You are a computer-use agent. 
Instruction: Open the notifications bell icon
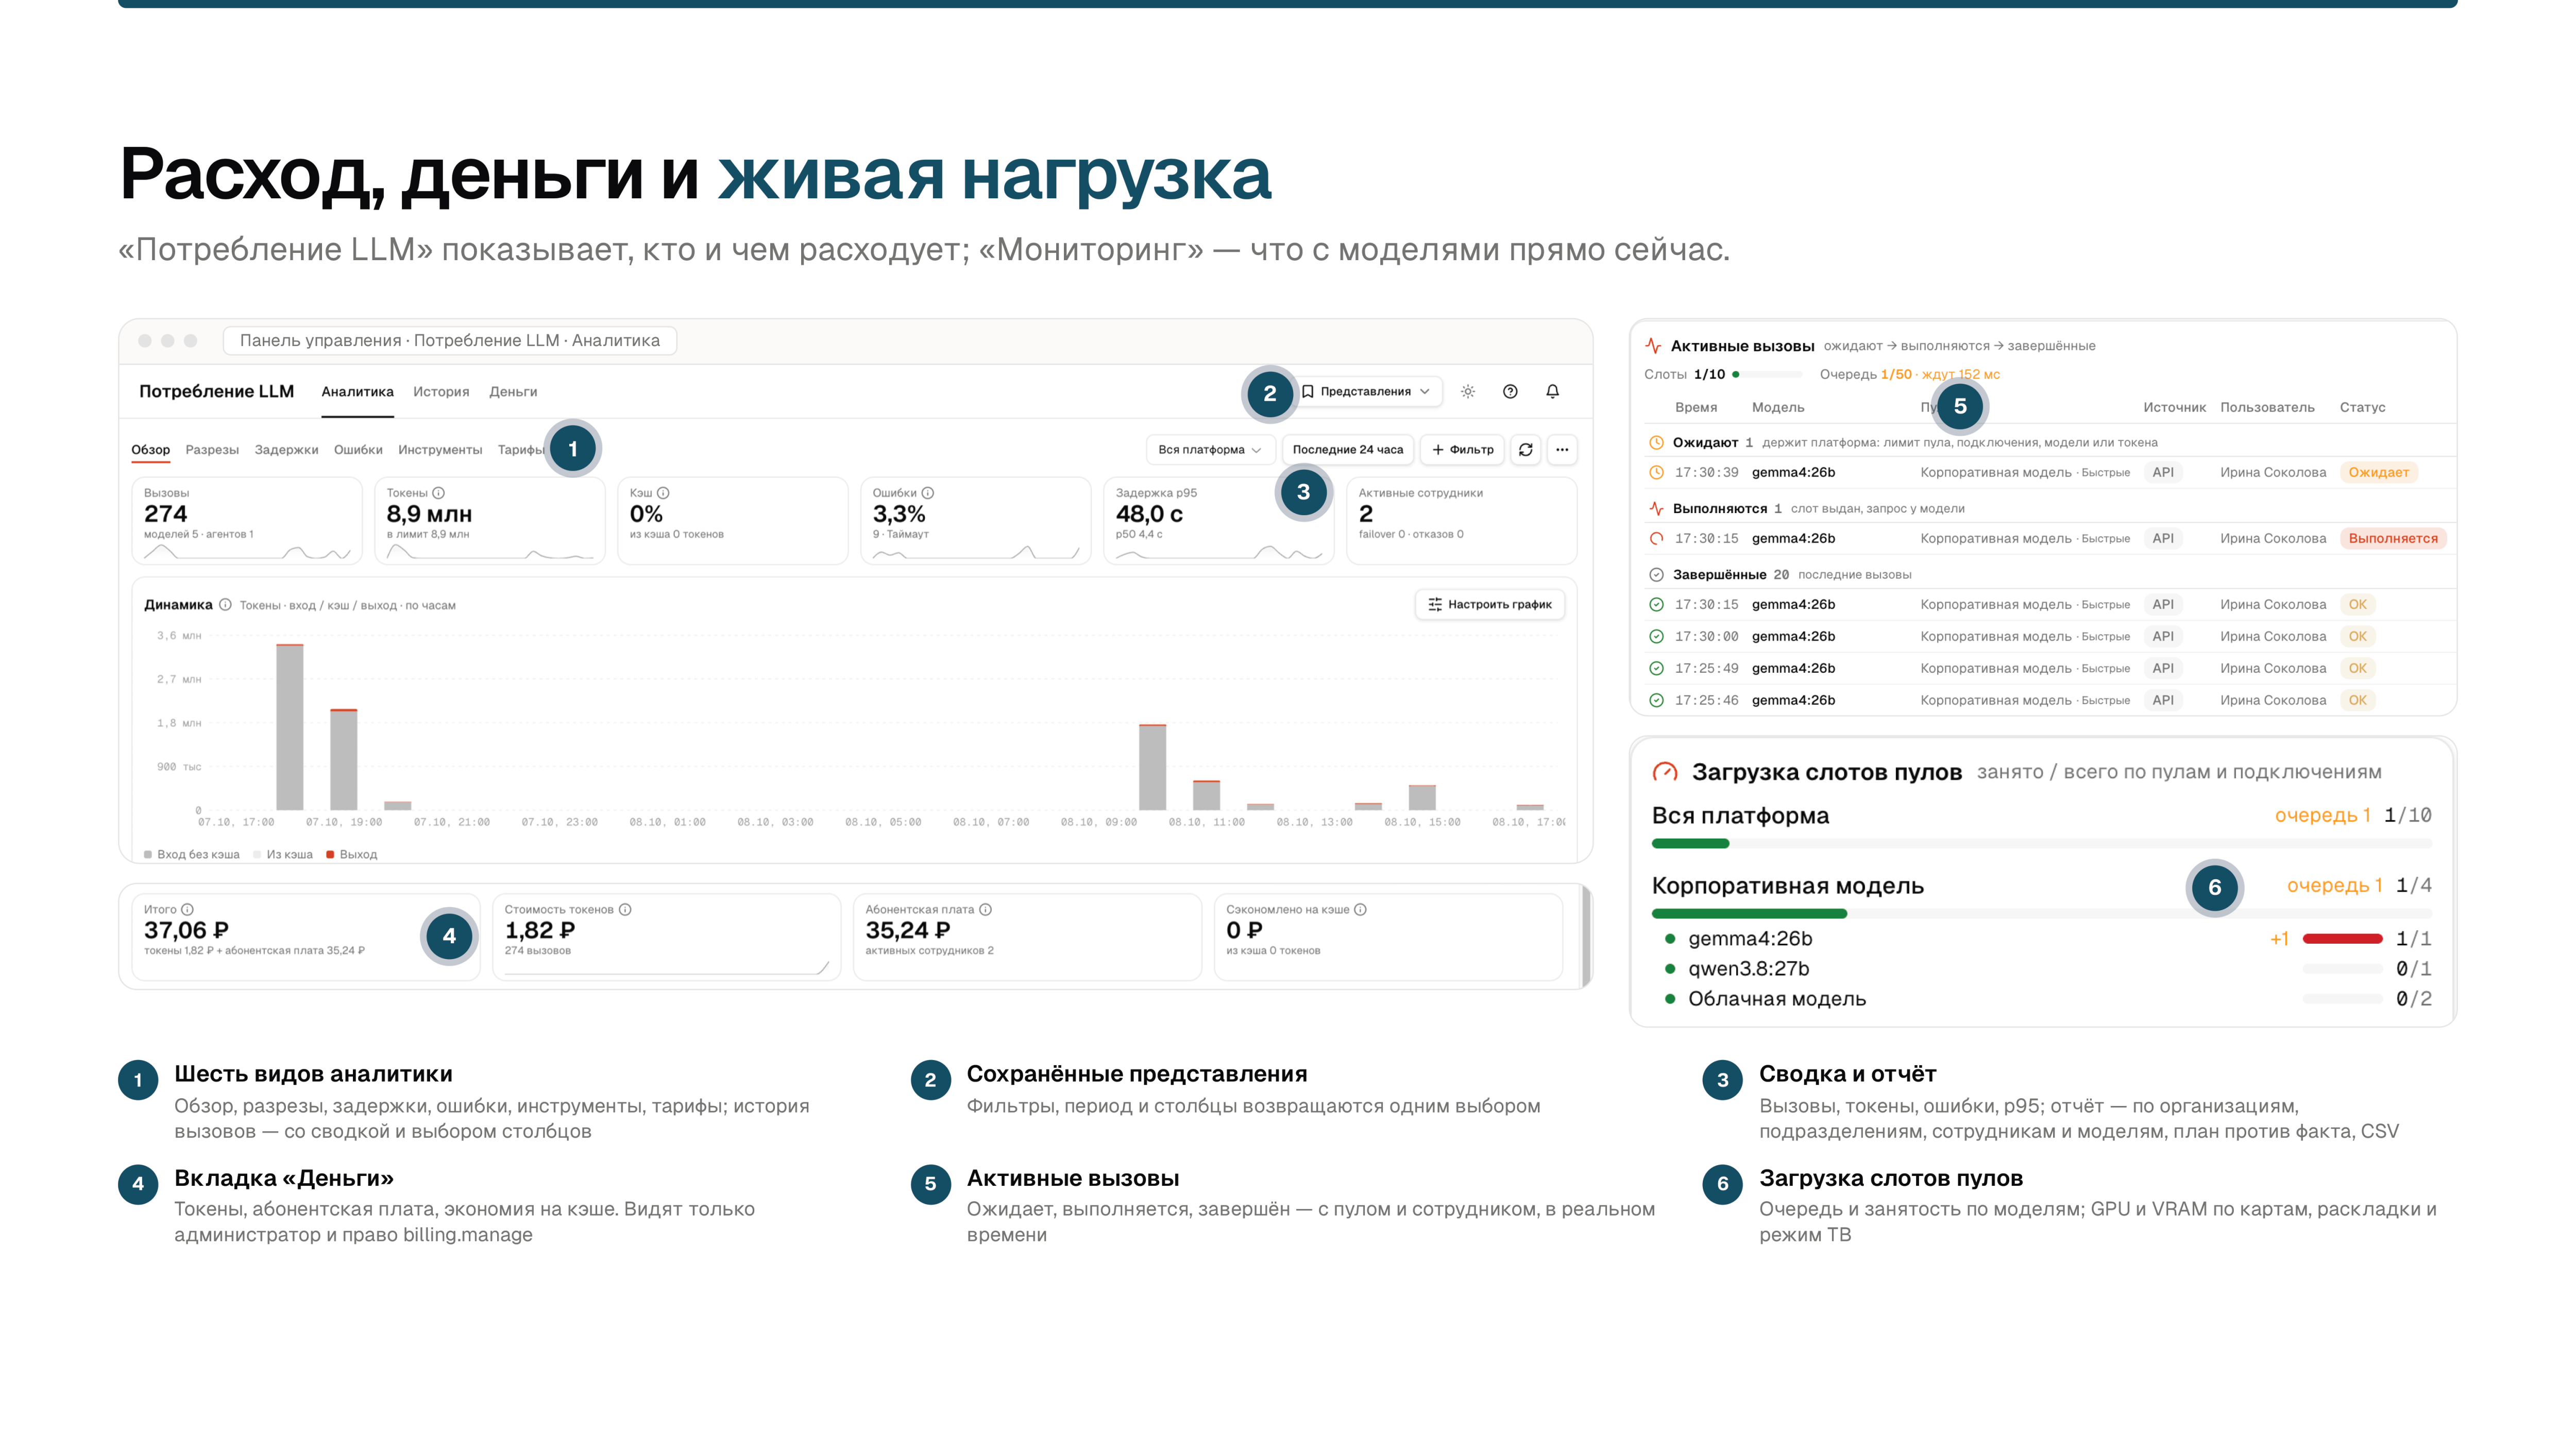tap(1552, 392)
